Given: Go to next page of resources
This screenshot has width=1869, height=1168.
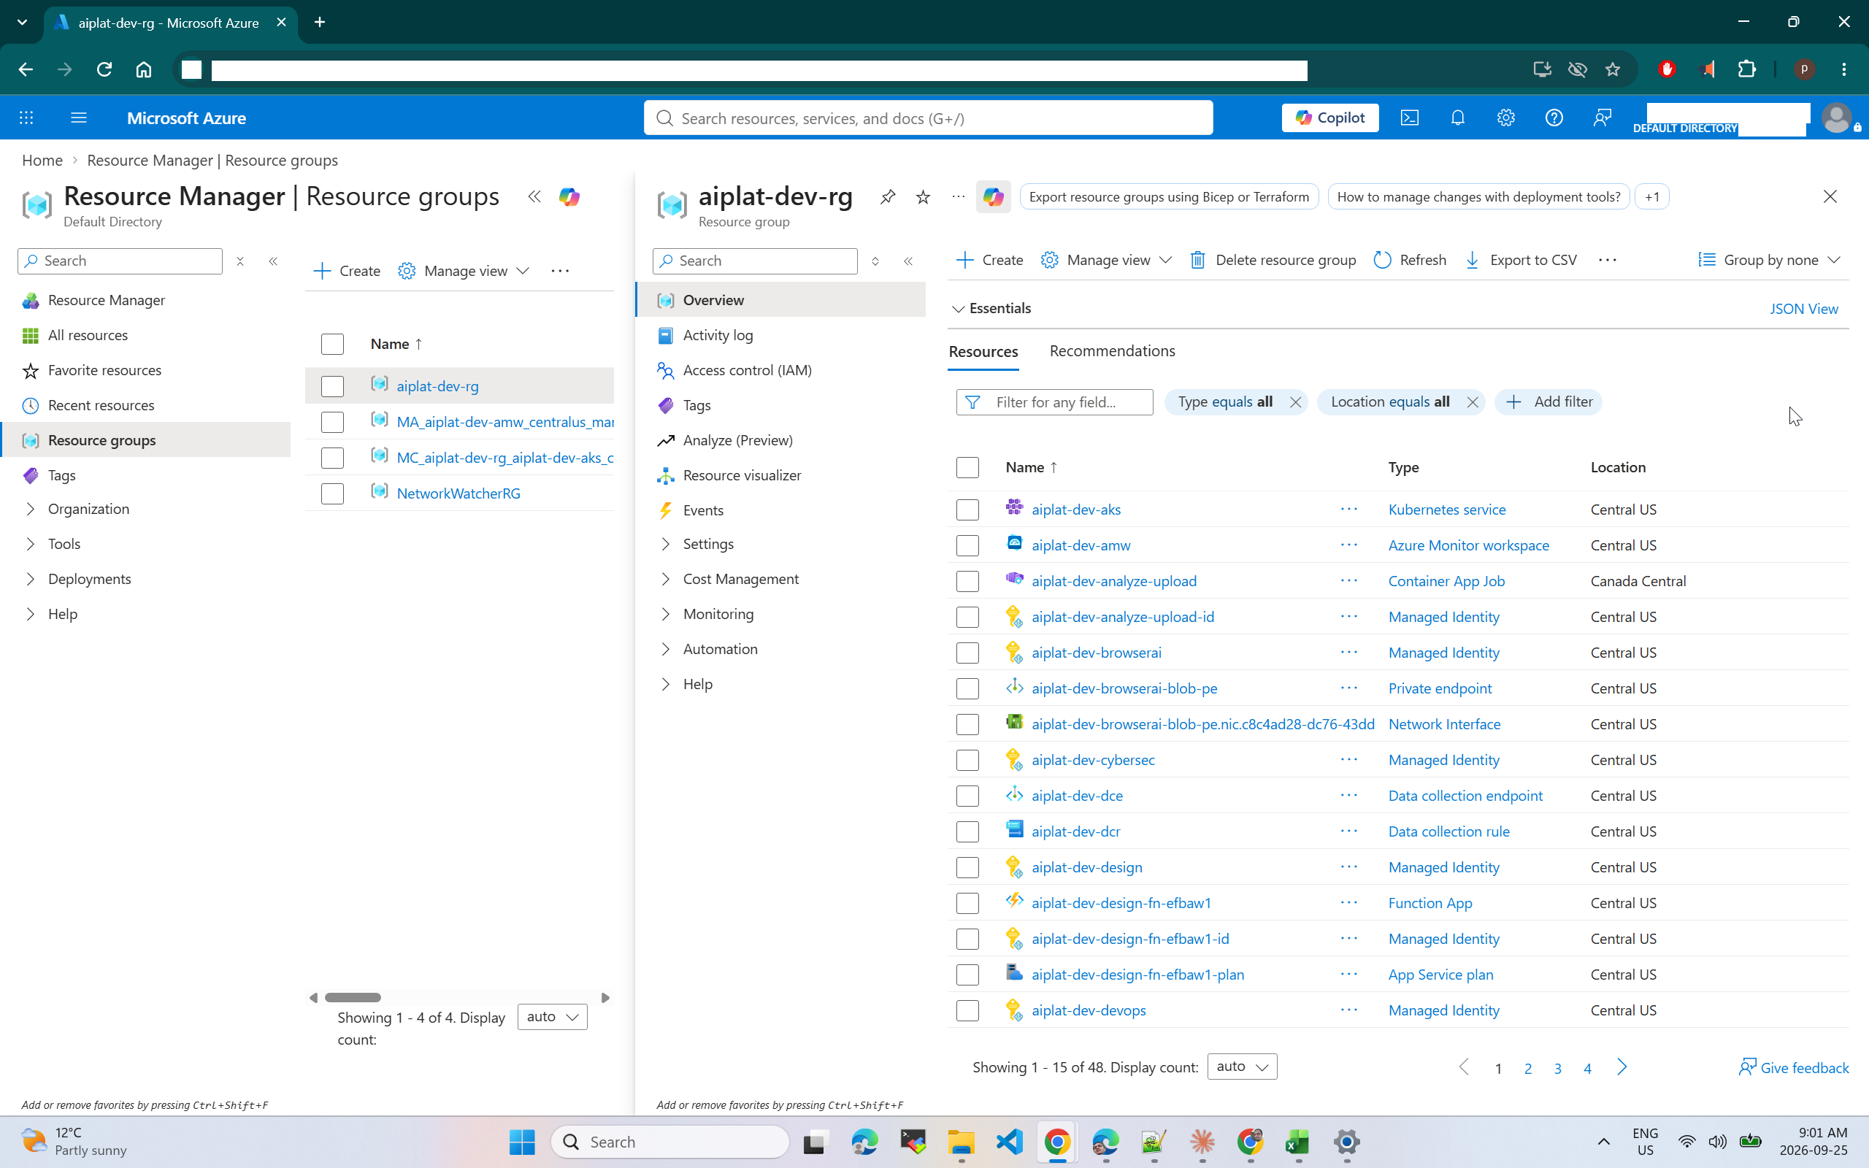Looking at the screenshot, I should 1622,1067.
